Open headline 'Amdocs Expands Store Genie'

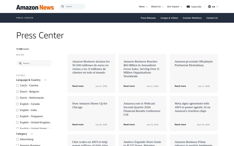point(142,143)
